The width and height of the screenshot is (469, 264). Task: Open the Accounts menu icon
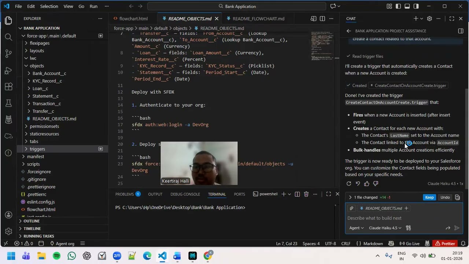[x=8, y=215]
